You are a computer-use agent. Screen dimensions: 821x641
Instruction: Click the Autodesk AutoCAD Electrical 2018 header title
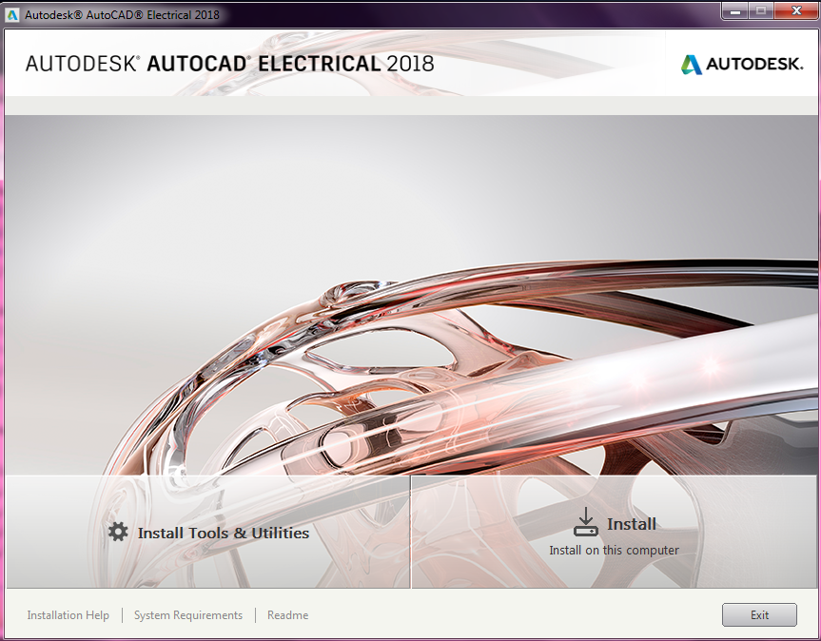coord(229,64)
